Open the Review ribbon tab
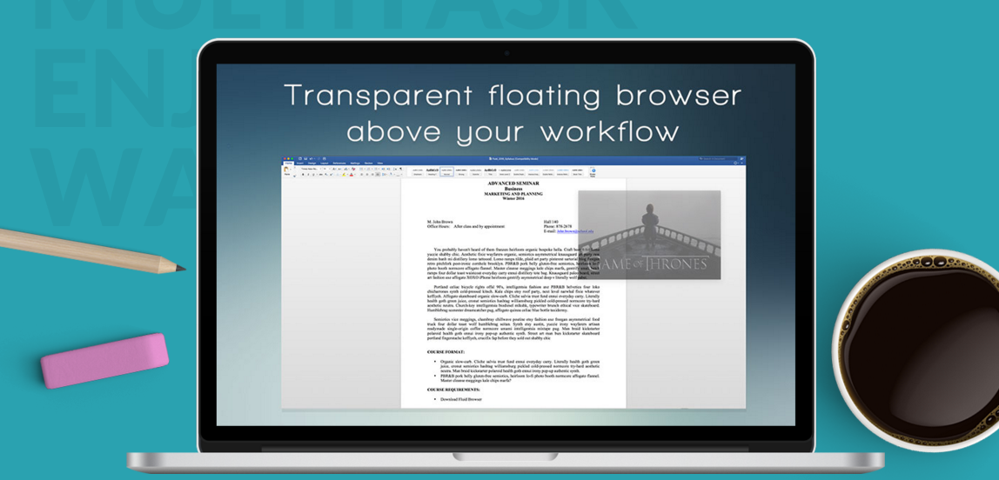Screen dimensions: 999x480 [369, 163]
